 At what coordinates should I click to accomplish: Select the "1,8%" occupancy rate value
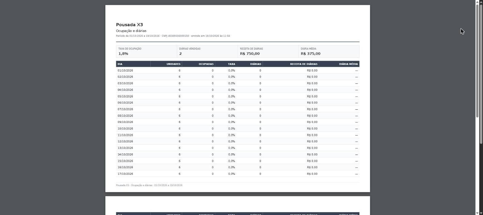tap(123, 54)
